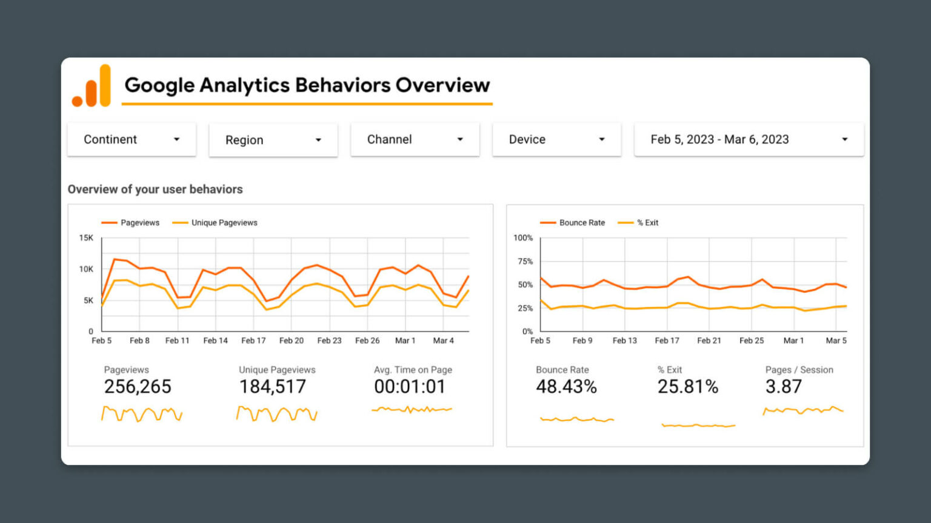Expand the Device filter dropdown
The image size is (931, 523).
tap(556, 139)
